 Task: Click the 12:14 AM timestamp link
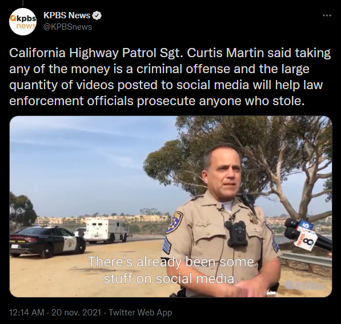tap(27, 313)
